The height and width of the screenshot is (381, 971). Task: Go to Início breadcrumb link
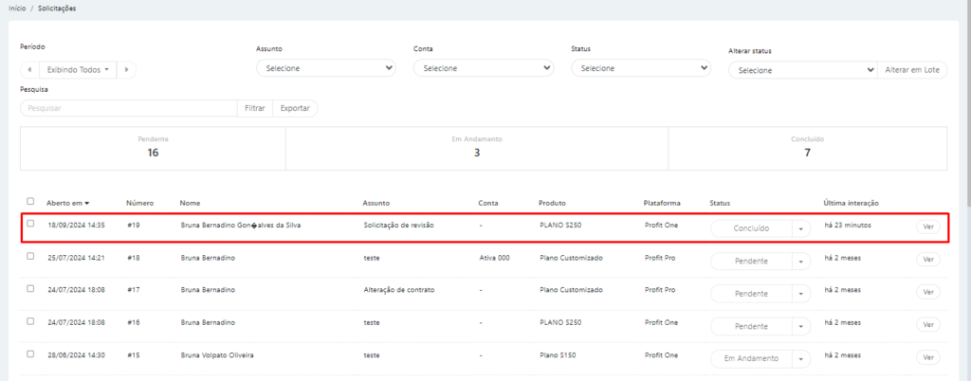17,8
